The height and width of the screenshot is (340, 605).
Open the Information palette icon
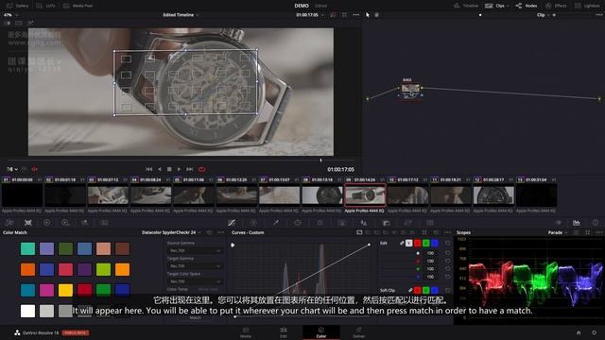pyautogui.click(x=596, y=223)
